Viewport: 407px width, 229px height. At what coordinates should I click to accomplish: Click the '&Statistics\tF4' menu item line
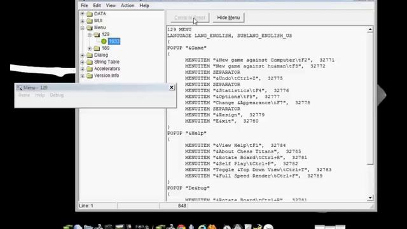(x=237, y=90)
